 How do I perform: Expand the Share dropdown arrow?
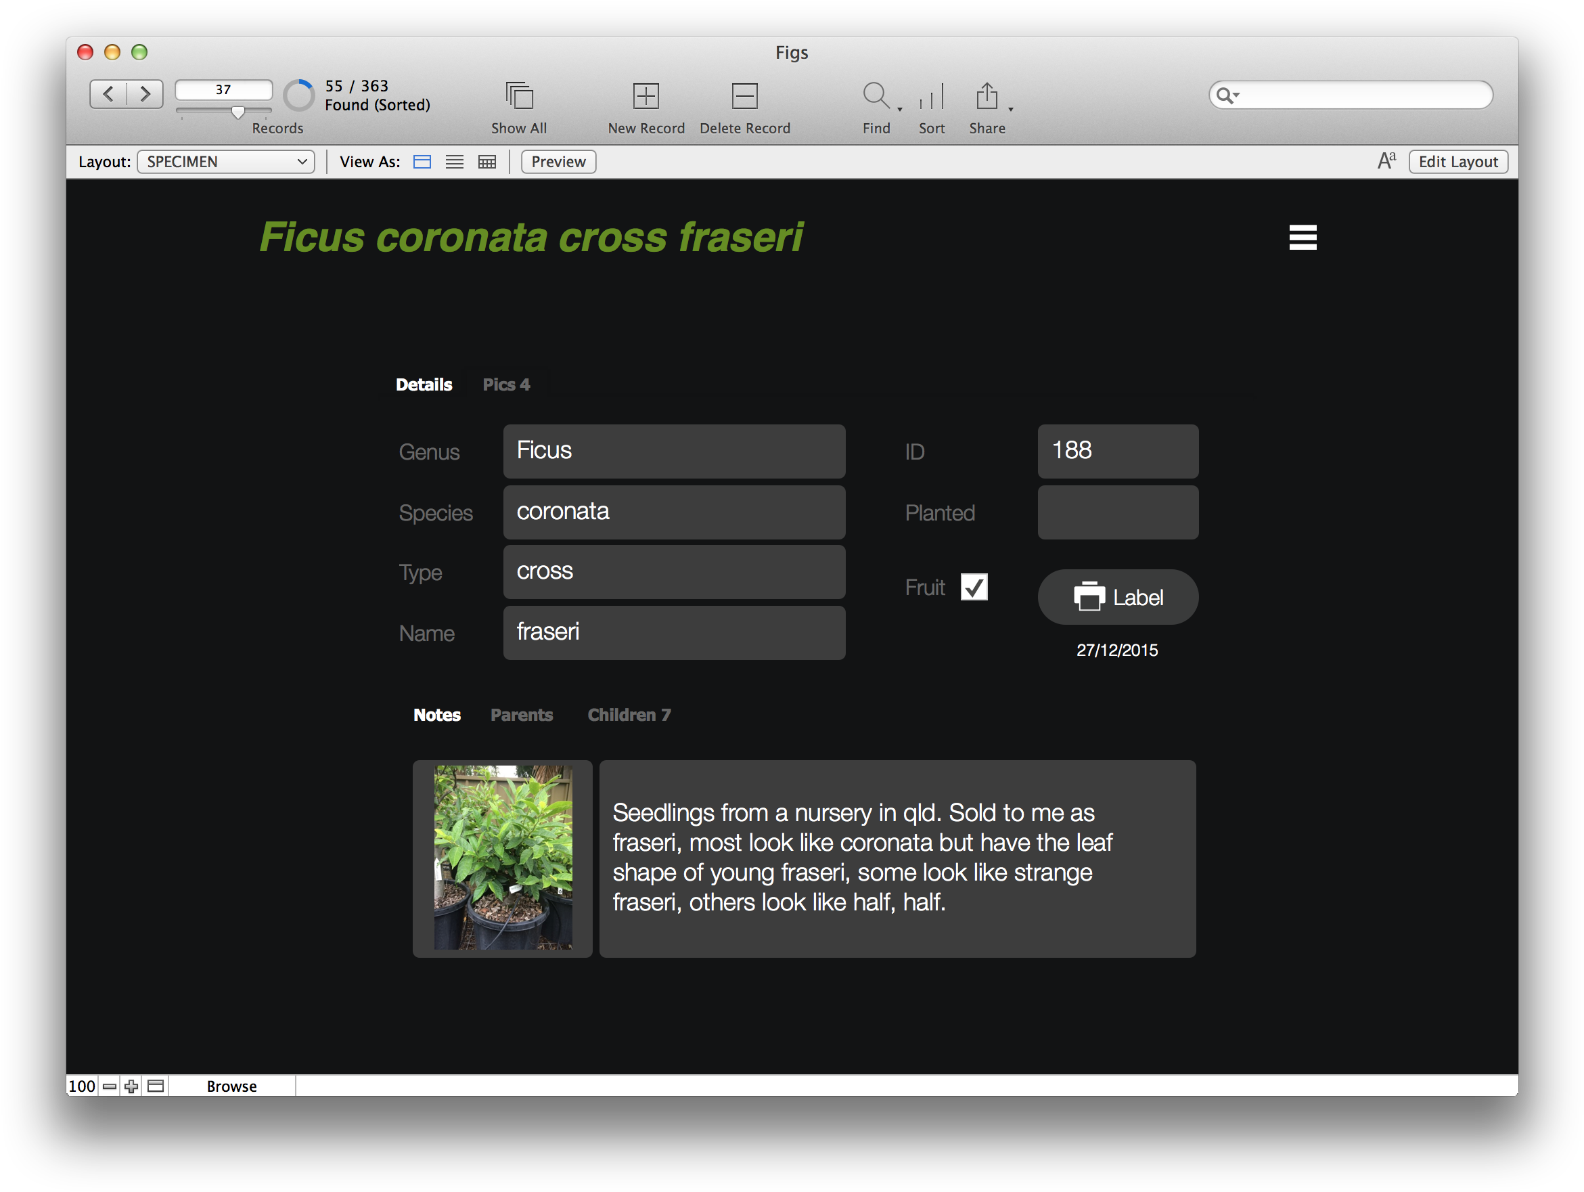[1010, 109]
